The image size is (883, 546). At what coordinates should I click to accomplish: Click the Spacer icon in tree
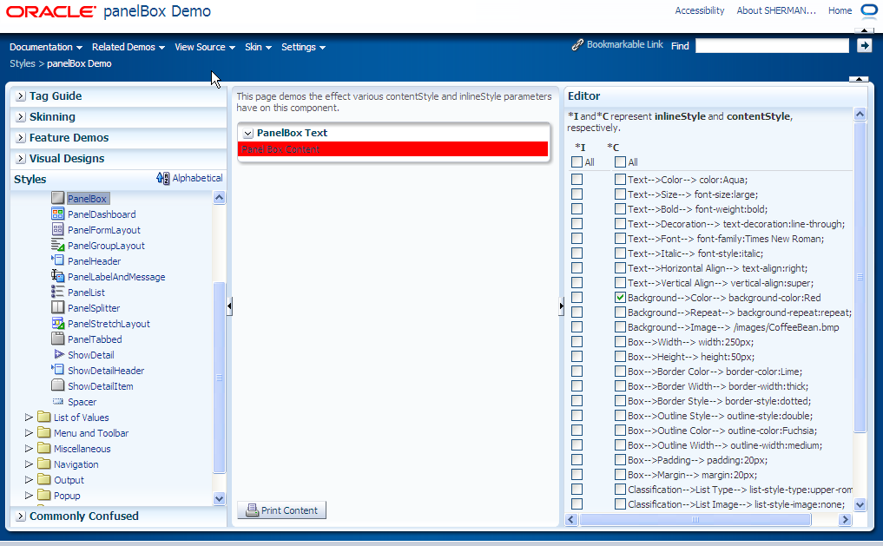[x=57, y=401]
